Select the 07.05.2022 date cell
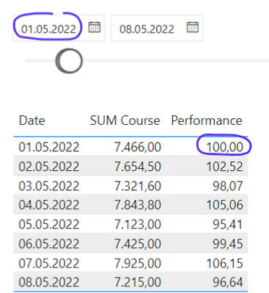This screenshot has height=293, width=269. 49,263
